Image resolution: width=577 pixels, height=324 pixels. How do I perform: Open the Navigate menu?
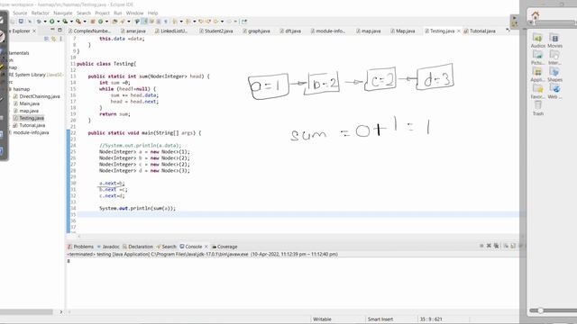click(63, 13)
